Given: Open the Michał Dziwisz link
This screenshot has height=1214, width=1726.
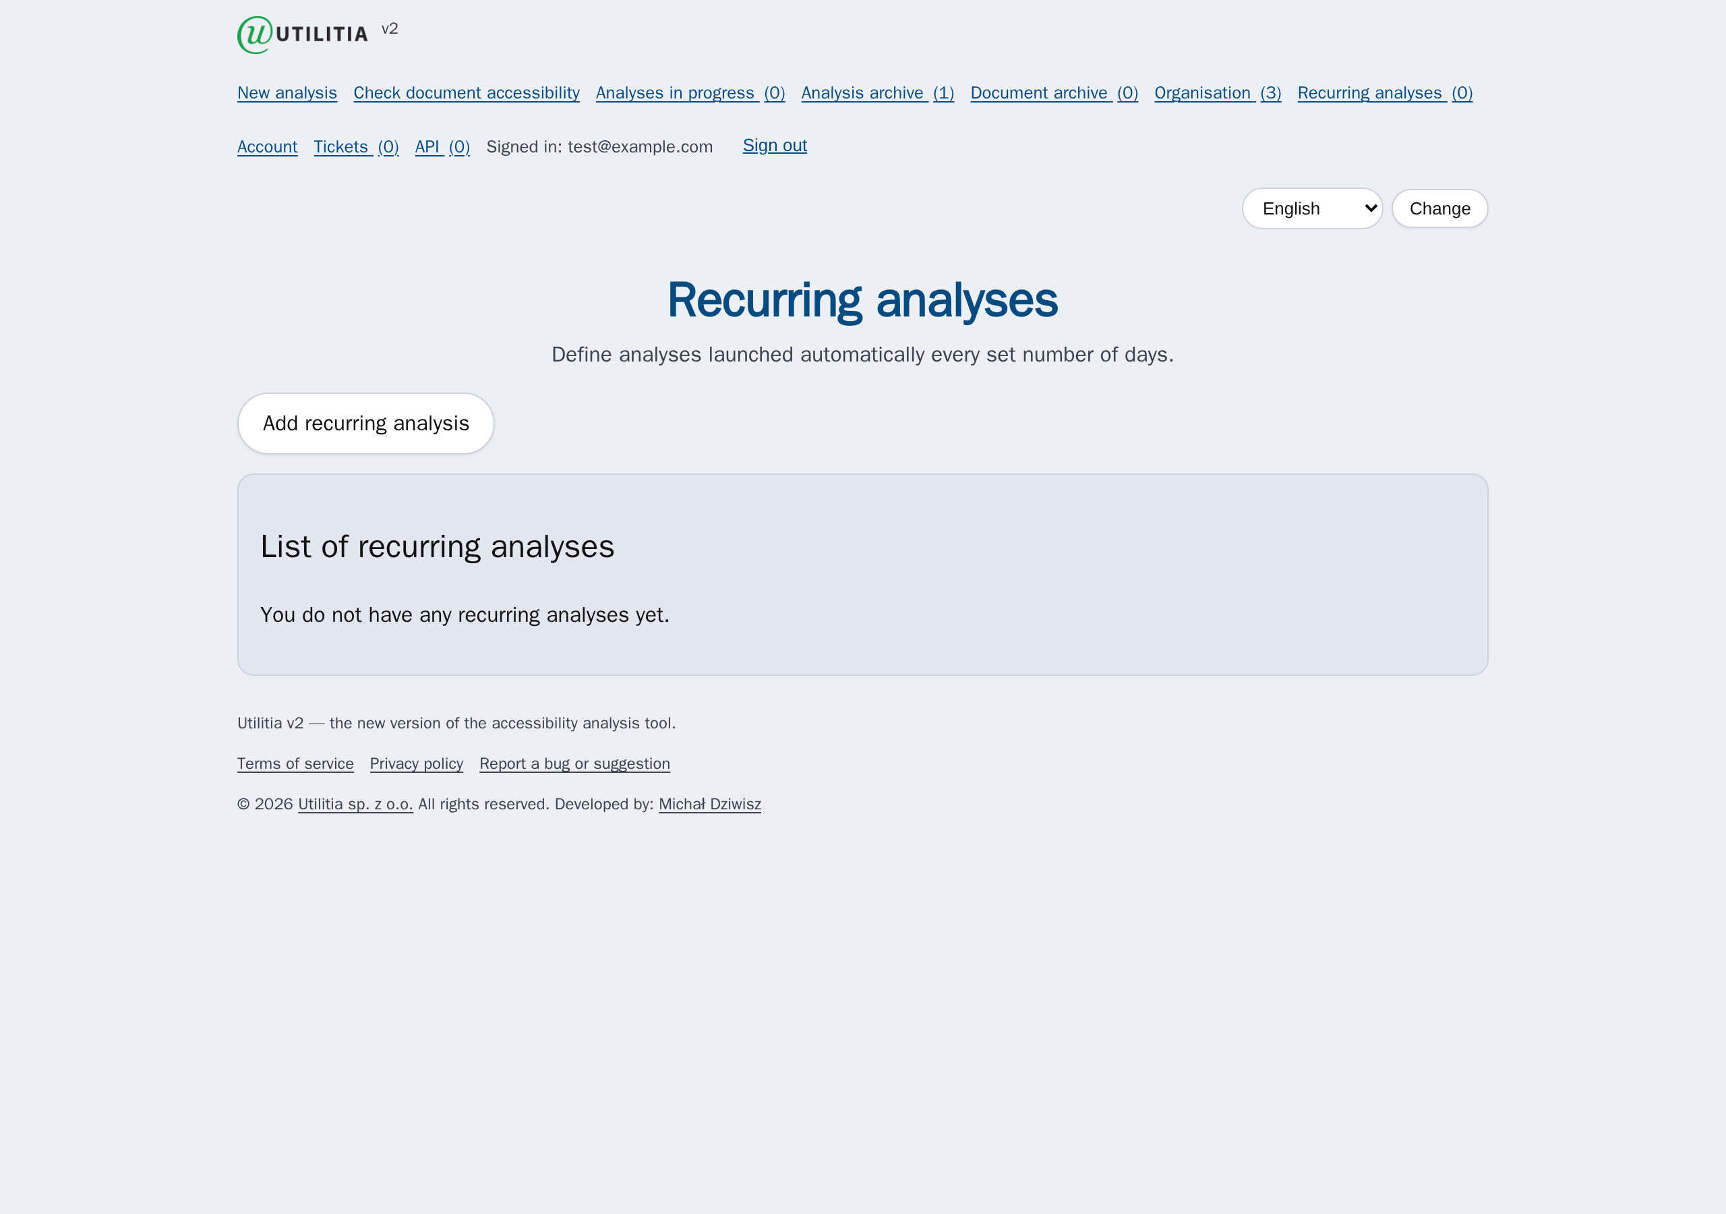Looking at the screenshot, I should (710, 804).
